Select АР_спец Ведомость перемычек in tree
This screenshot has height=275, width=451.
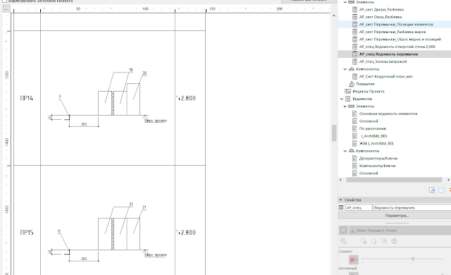coord(388,54)
